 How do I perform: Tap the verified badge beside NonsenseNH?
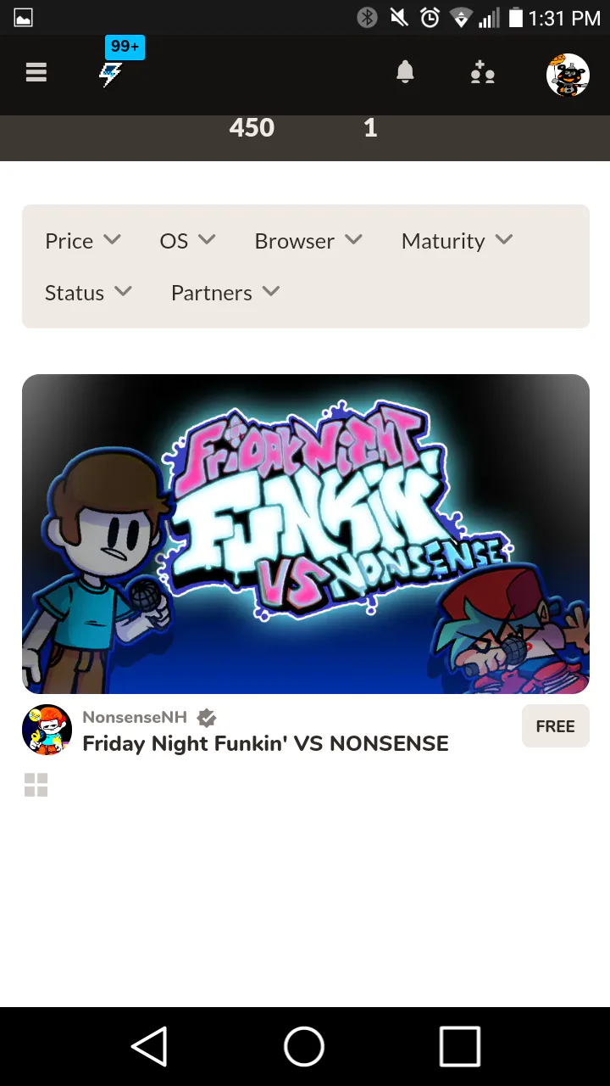pos(207,718)
